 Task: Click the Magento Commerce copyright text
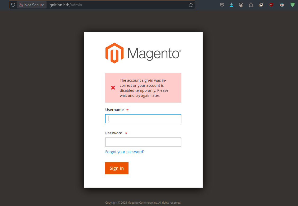coord(143,203)
